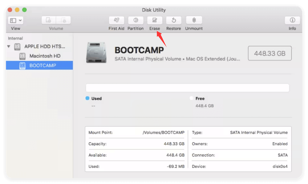308x184 pixels.
Task: Open the Info panel
Action: [292, 20]
